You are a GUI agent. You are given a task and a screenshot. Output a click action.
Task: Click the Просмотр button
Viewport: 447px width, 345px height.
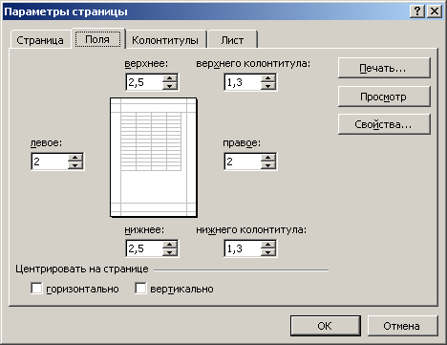tap(384, 97)
